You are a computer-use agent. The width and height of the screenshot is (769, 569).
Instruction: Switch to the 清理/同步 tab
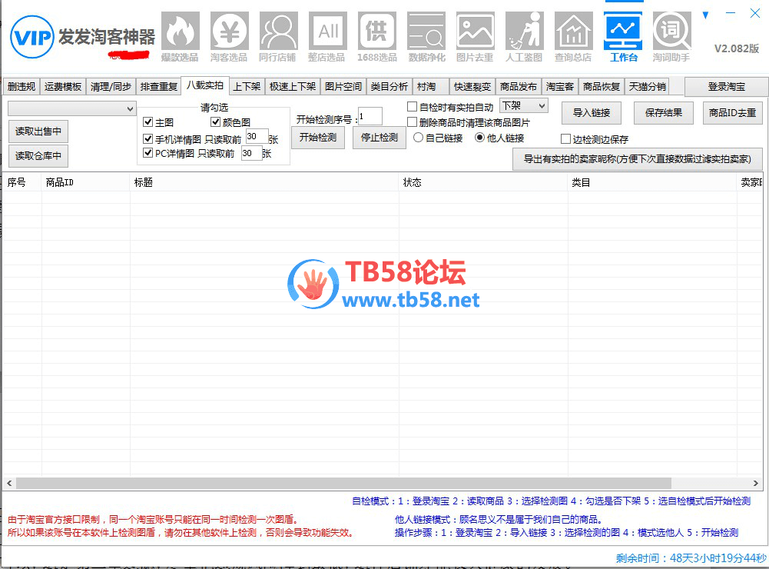tap(111, 87)
